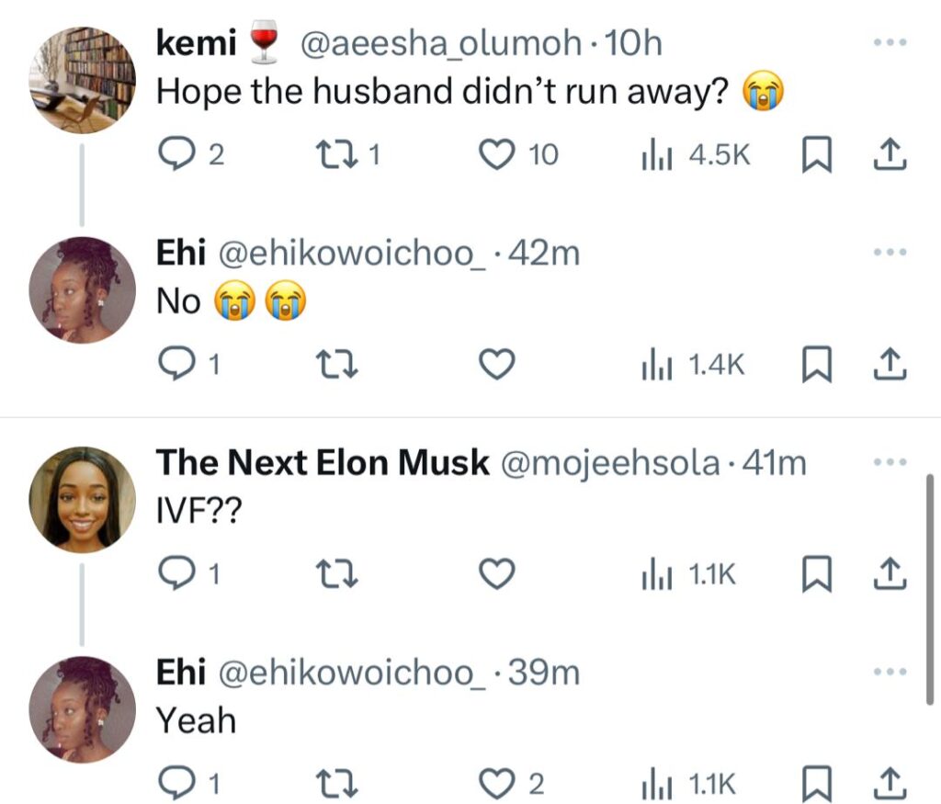Image resolution: width=941 pixels, height=804 pixels.
Task: Open more options on Ehi's 42m reply
Action: point(890,253)
